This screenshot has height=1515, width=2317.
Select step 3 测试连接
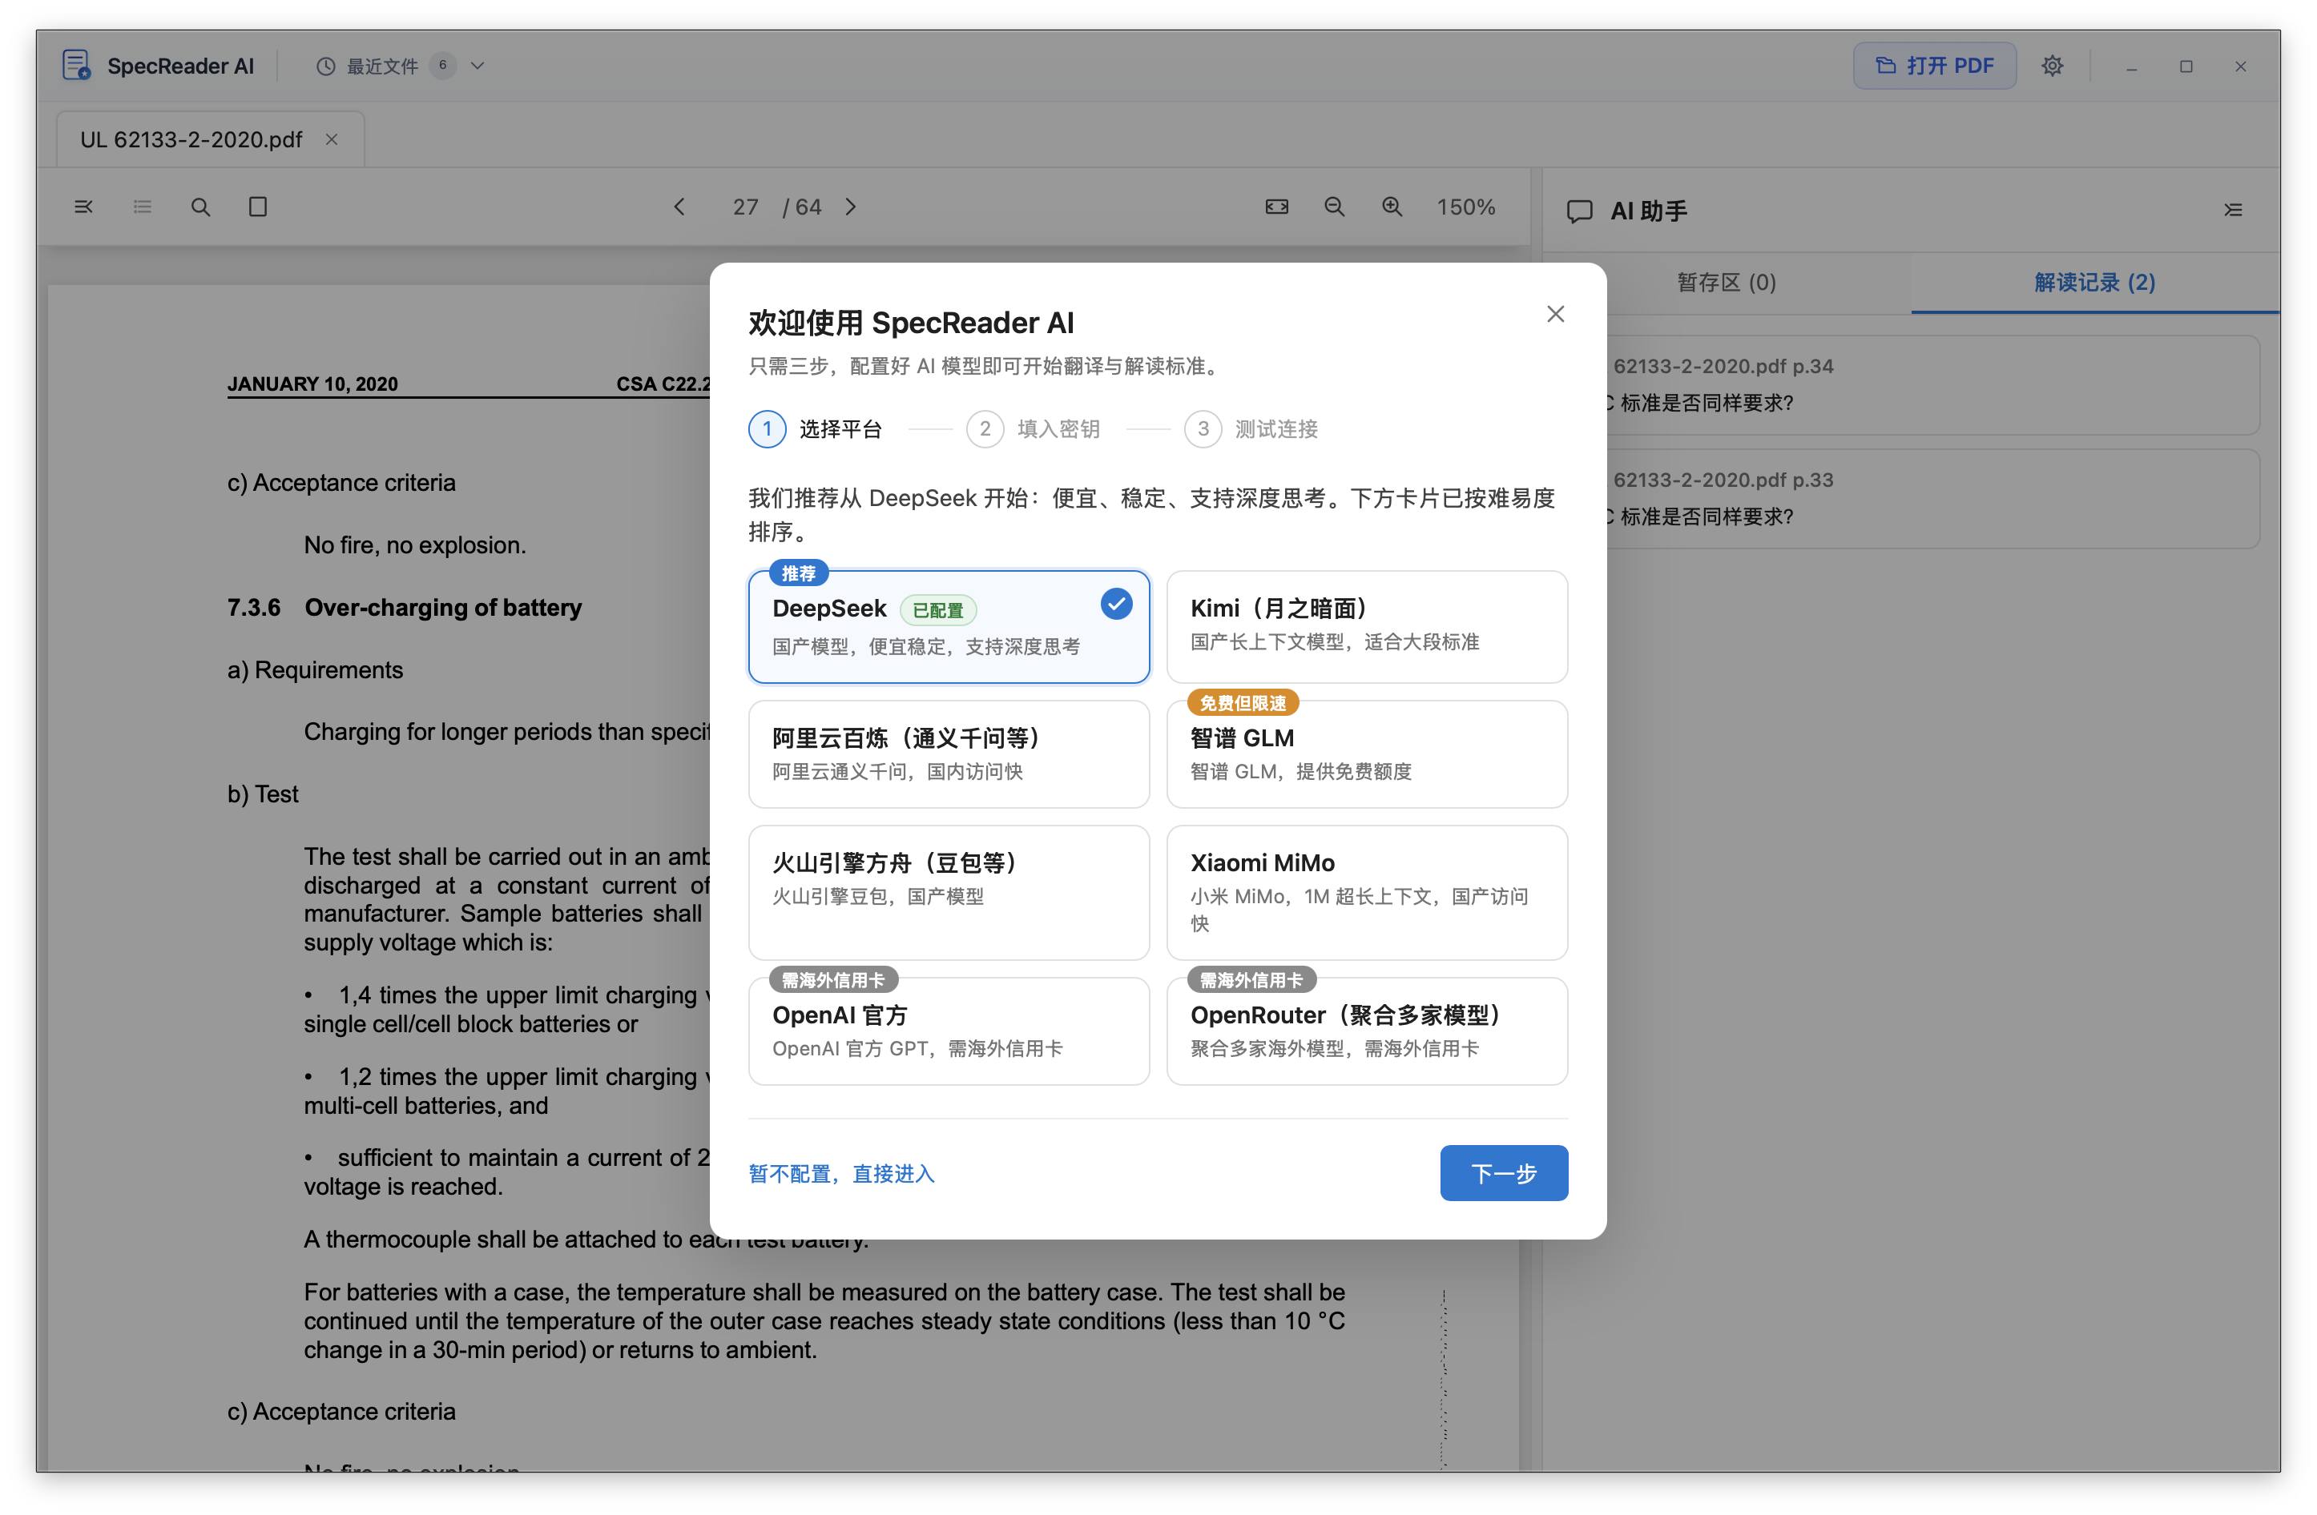pyautogui.click(x=1251, y=429)
